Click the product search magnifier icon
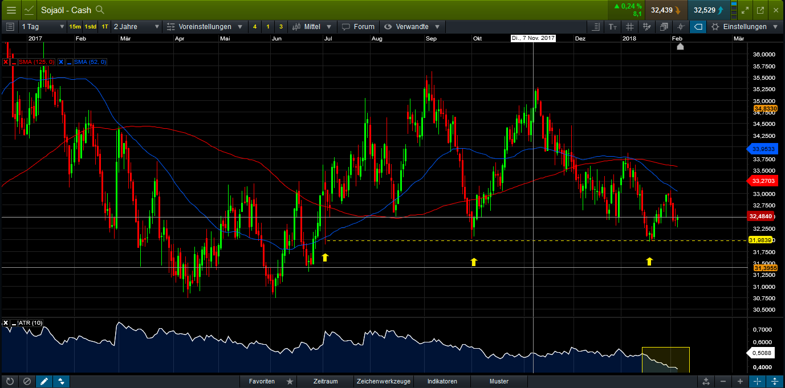 [x=100, y=10]
